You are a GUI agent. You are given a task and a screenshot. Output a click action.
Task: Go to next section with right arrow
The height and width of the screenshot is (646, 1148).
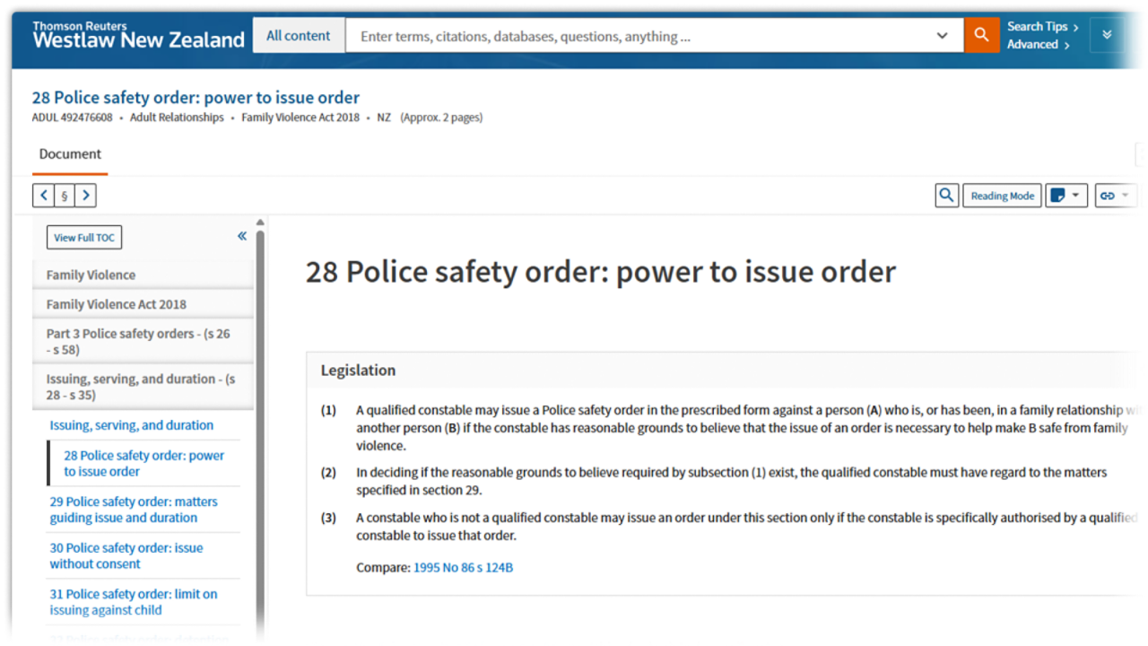point(85,196)
